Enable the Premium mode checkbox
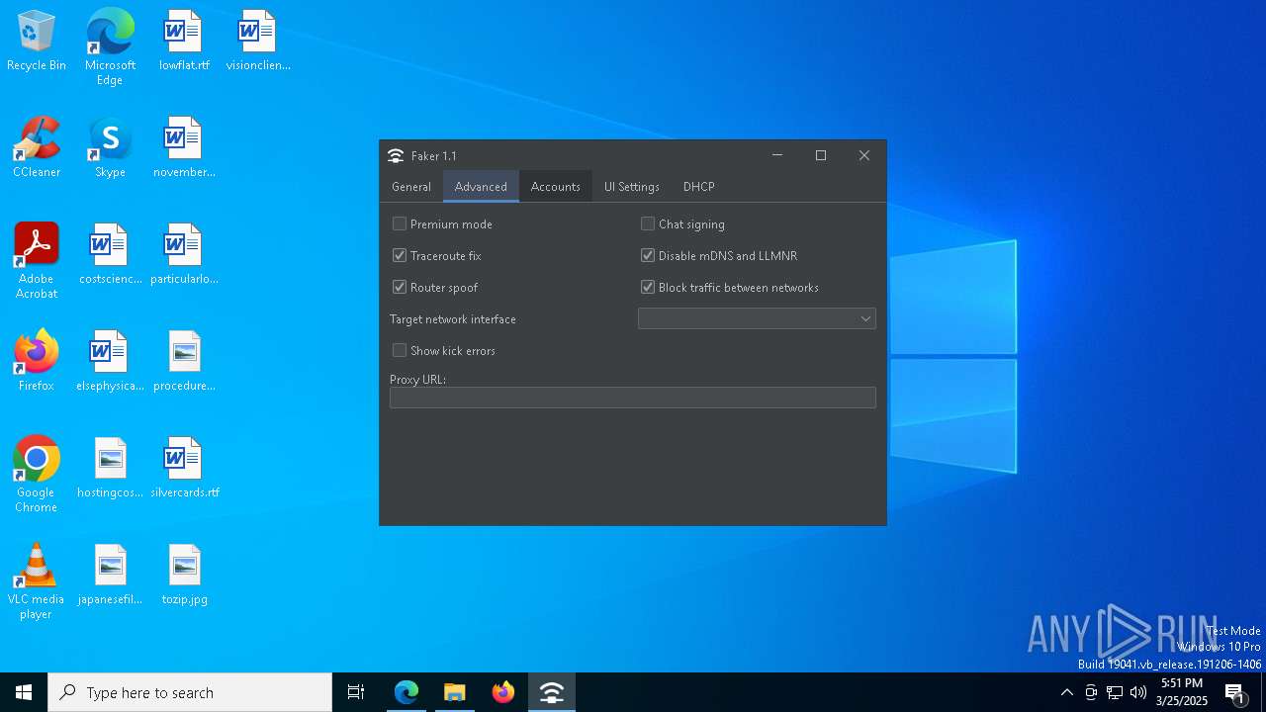 (x=400, y=224)
